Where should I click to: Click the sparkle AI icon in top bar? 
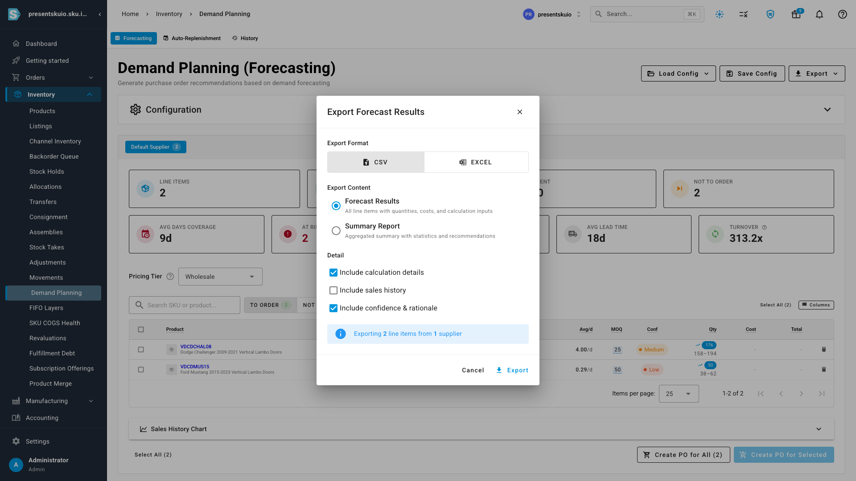pyautogui.click(x=720, y=14)
